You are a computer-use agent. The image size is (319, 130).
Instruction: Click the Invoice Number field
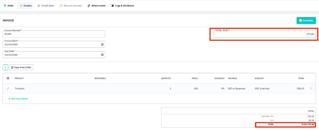pos(54,34)
